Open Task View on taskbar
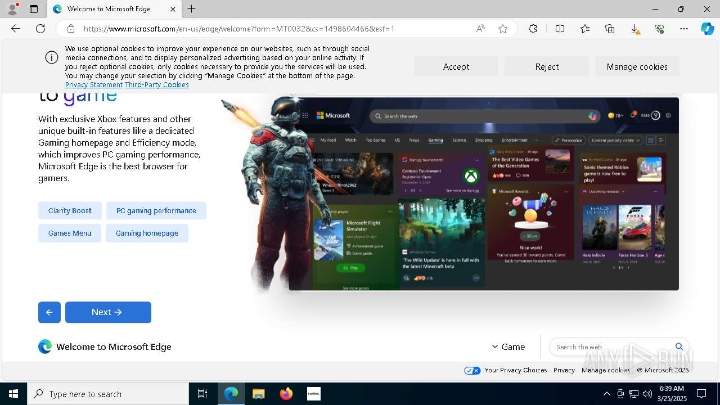This screenshot has height=405, width=720. click(202, 394)
